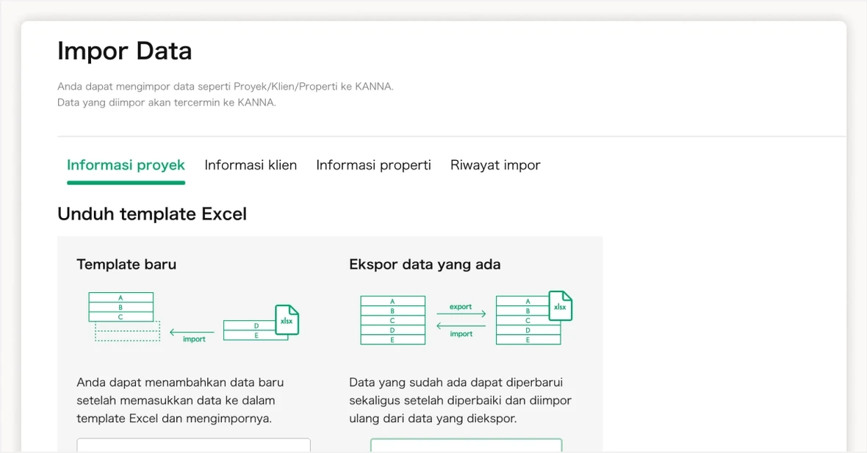Viewport: 867px width, 453px height.
Task: Click the Impor Data page heading
Action: tap(124, 51)
